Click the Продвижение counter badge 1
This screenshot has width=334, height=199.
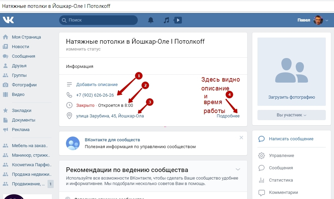(x=51, y=184)
